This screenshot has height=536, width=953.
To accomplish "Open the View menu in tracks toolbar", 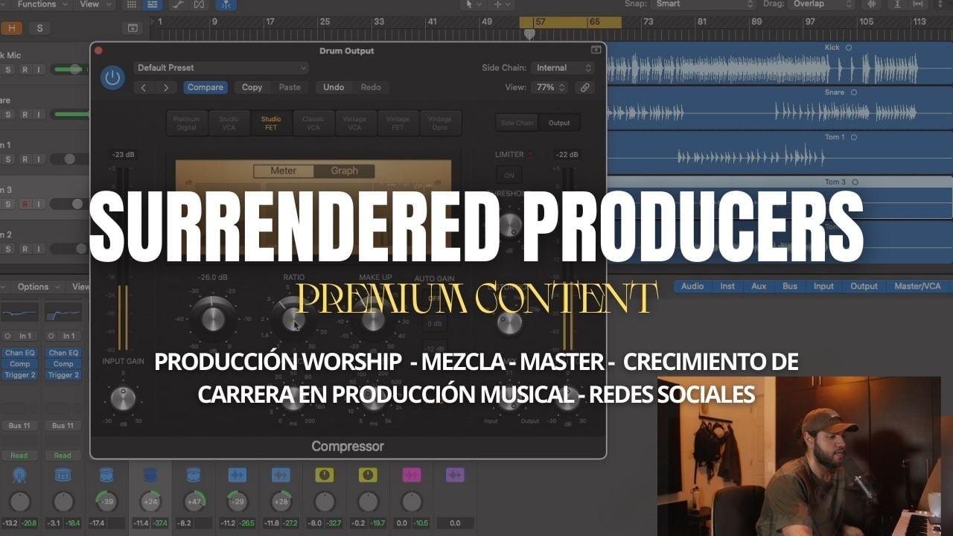I will (x=94, y=4).
